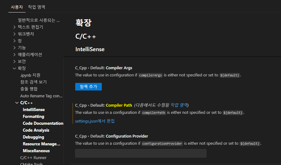Click the C/C++ main heading
The image size is (281, 165).
(86, 36)
